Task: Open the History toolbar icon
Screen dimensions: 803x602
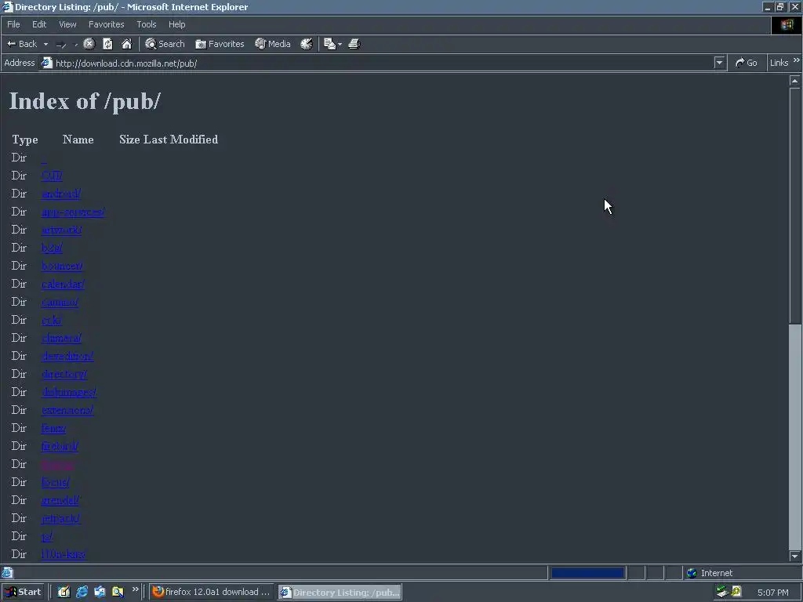Action: [307, 44]
